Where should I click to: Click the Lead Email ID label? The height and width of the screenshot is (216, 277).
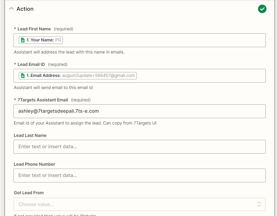[x=31, y=64]
